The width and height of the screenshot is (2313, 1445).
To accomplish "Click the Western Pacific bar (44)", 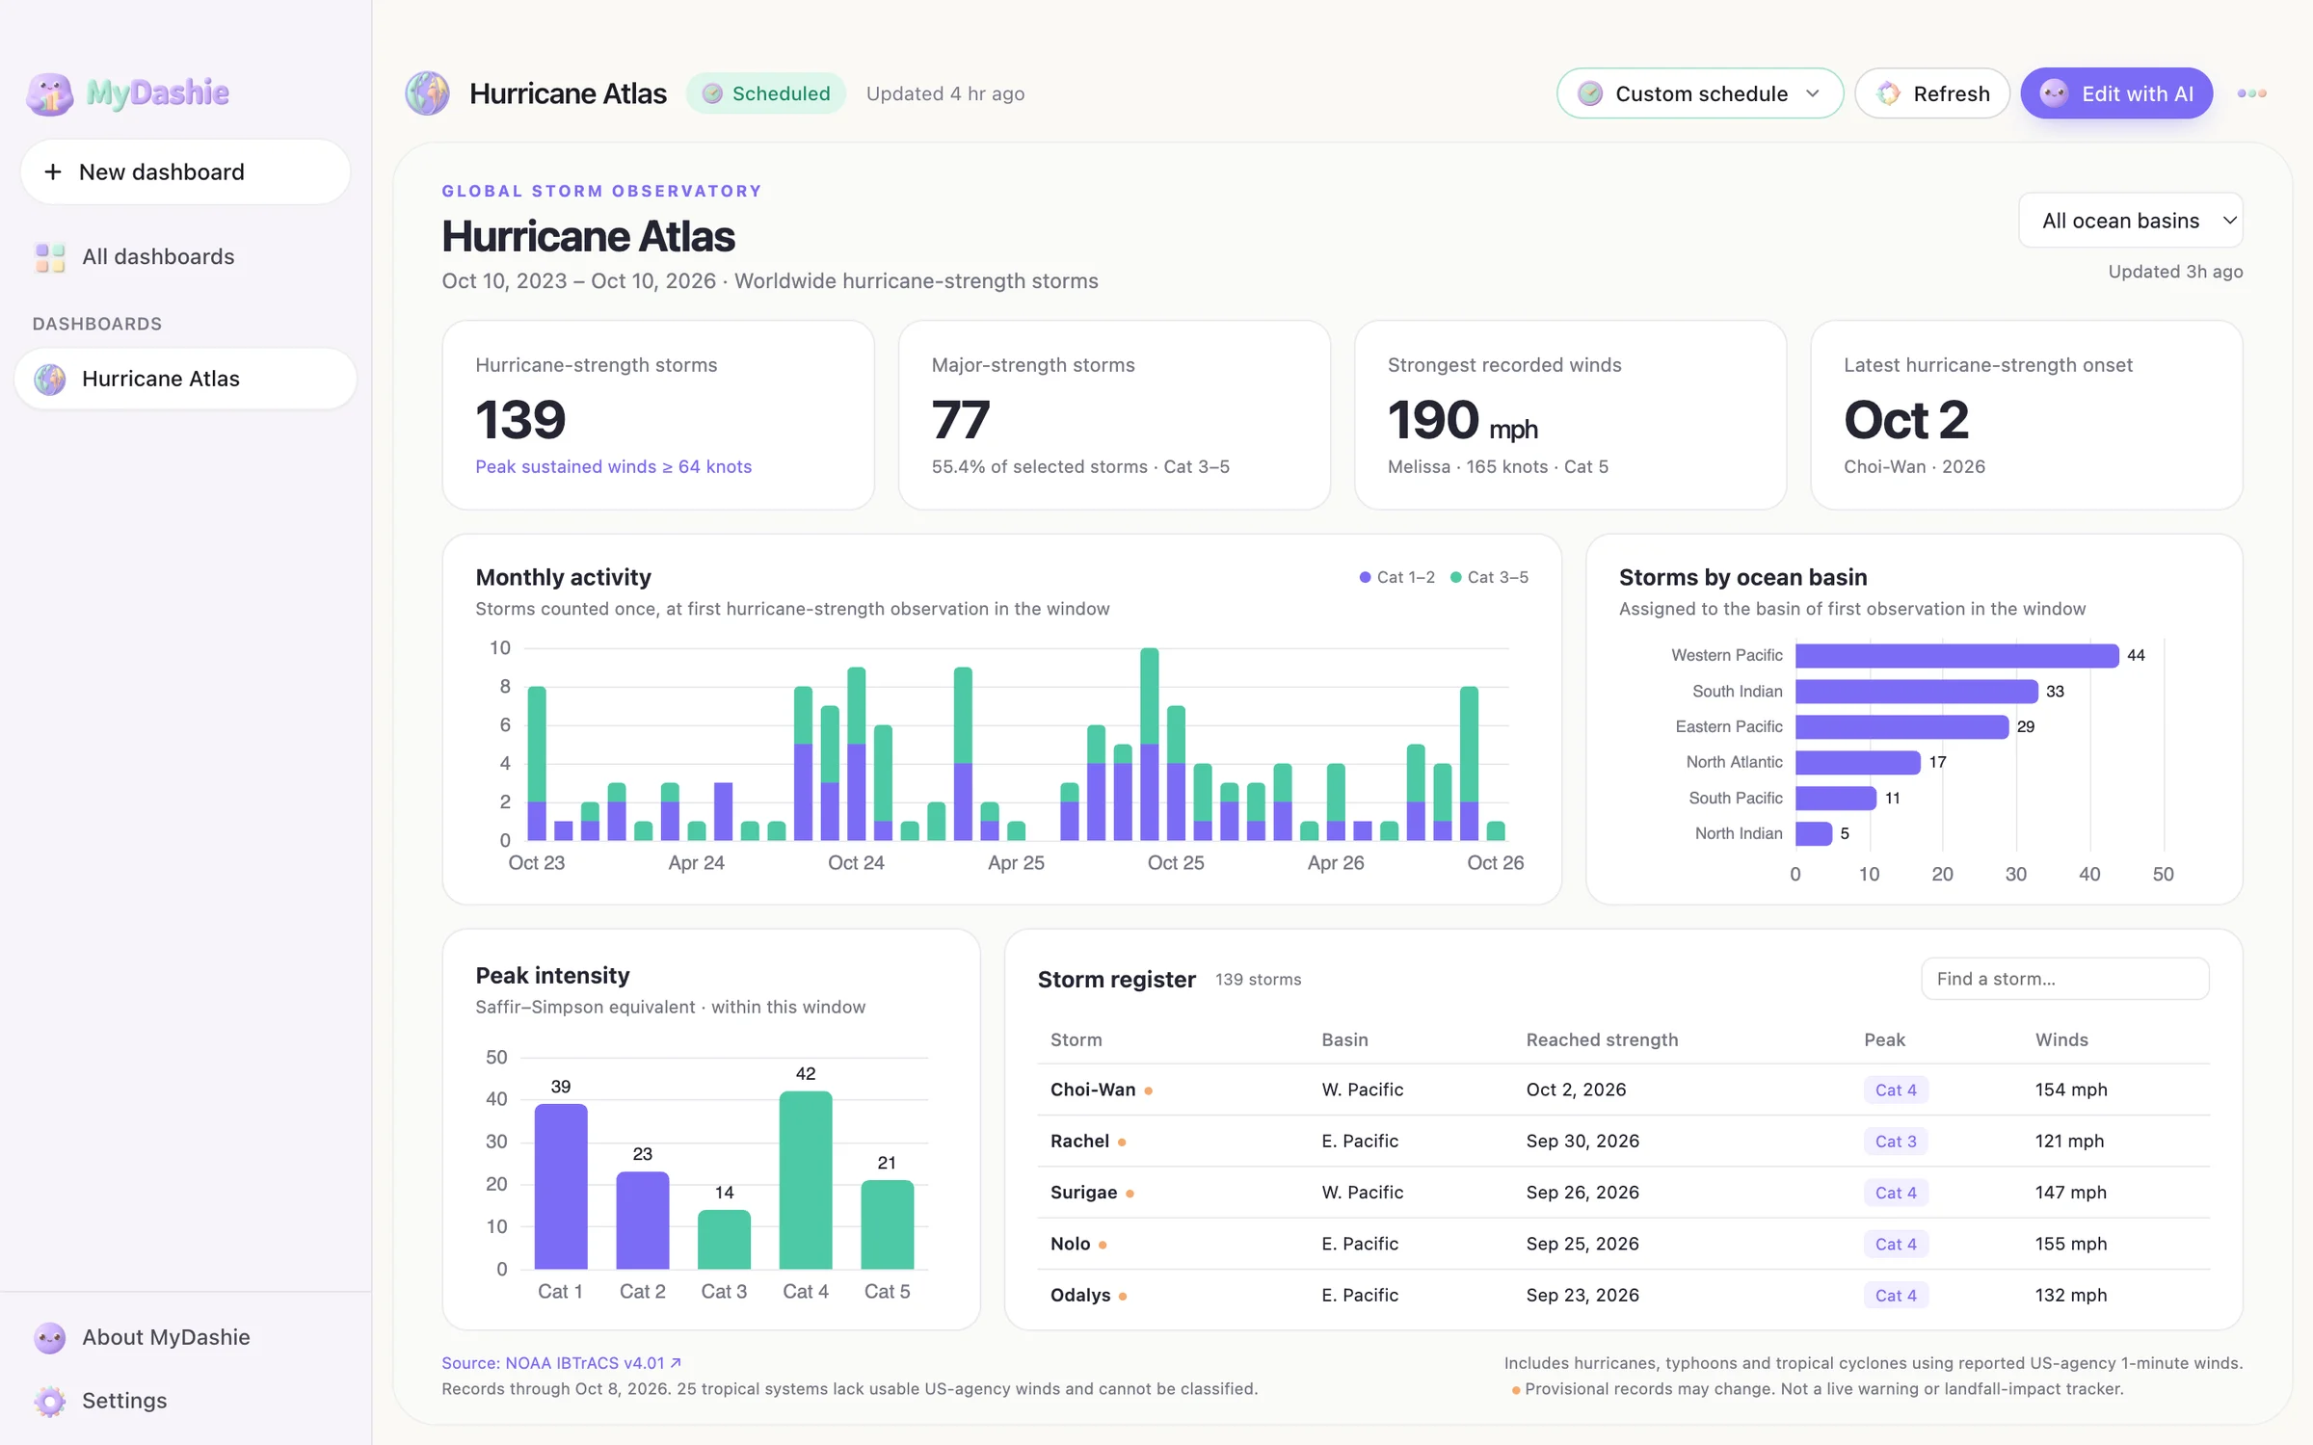I will (x=1956, y=655).
